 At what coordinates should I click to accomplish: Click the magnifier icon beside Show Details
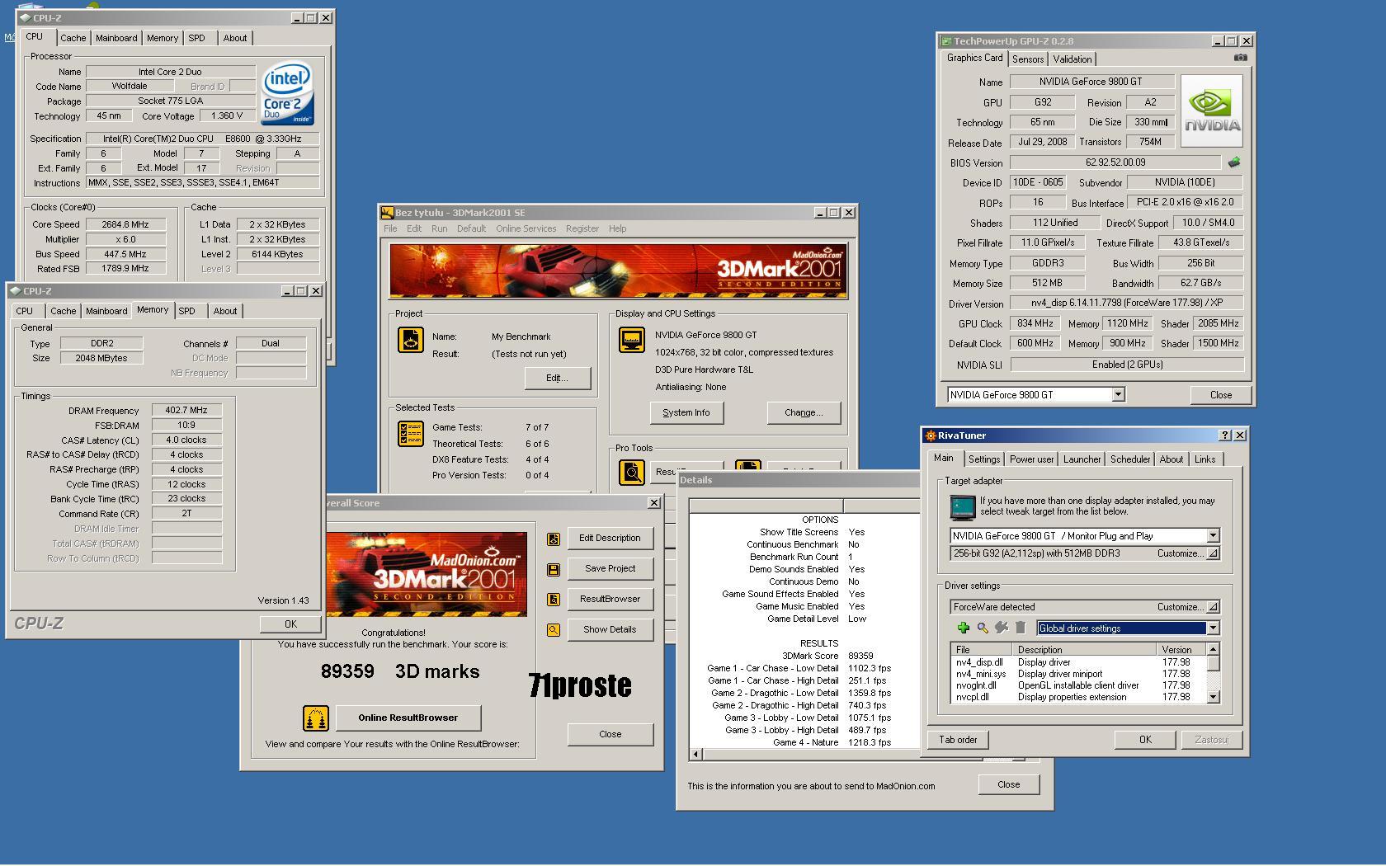click(554, 630)
